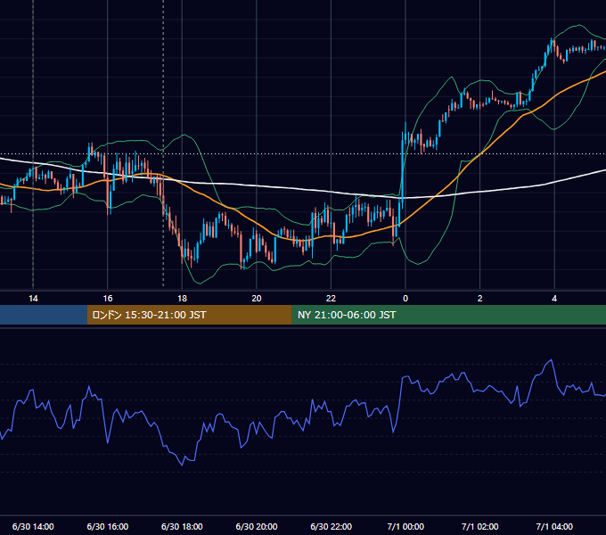Screen dimensions: 606x535
Task: Click the 6/30 14:00 time label
Action: [33, 526]
